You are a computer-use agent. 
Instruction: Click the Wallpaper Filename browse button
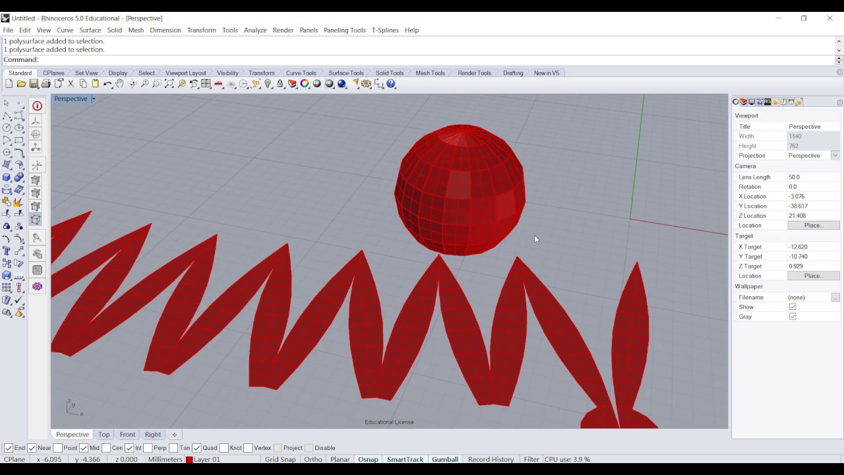pyautogui.click(x=835, y=298)
